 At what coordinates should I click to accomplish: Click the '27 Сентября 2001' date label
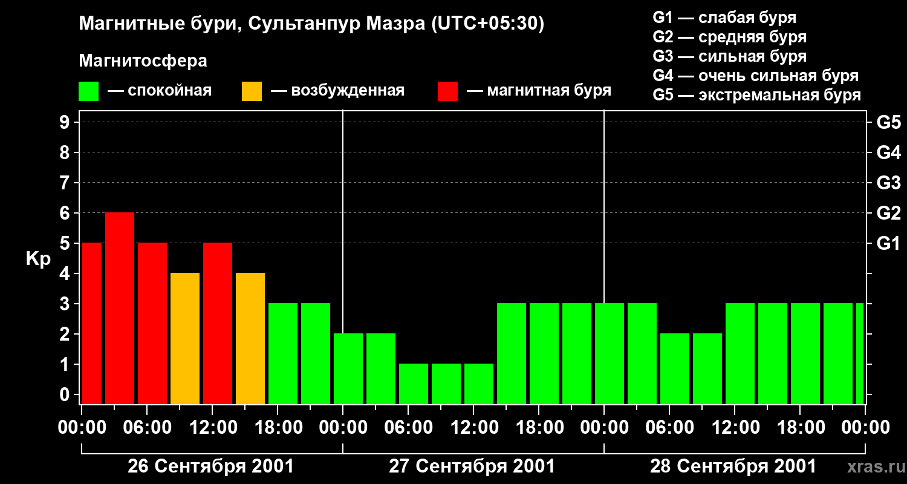click(472, 466)
